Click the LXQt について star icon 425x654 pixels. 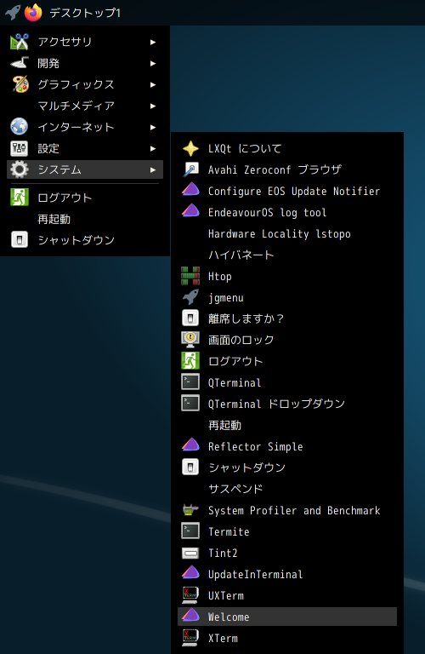tap(190, 148)
